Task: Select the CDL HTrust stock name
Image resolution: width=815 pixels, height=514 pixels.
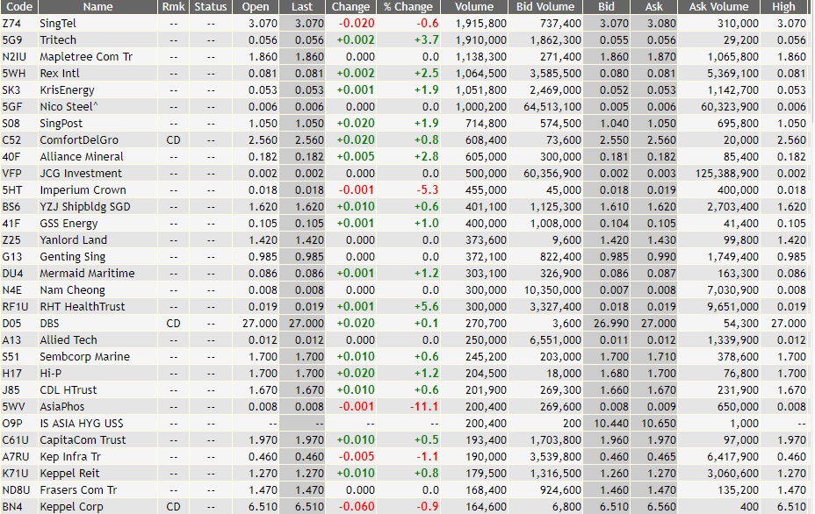Action: point(69,390)
